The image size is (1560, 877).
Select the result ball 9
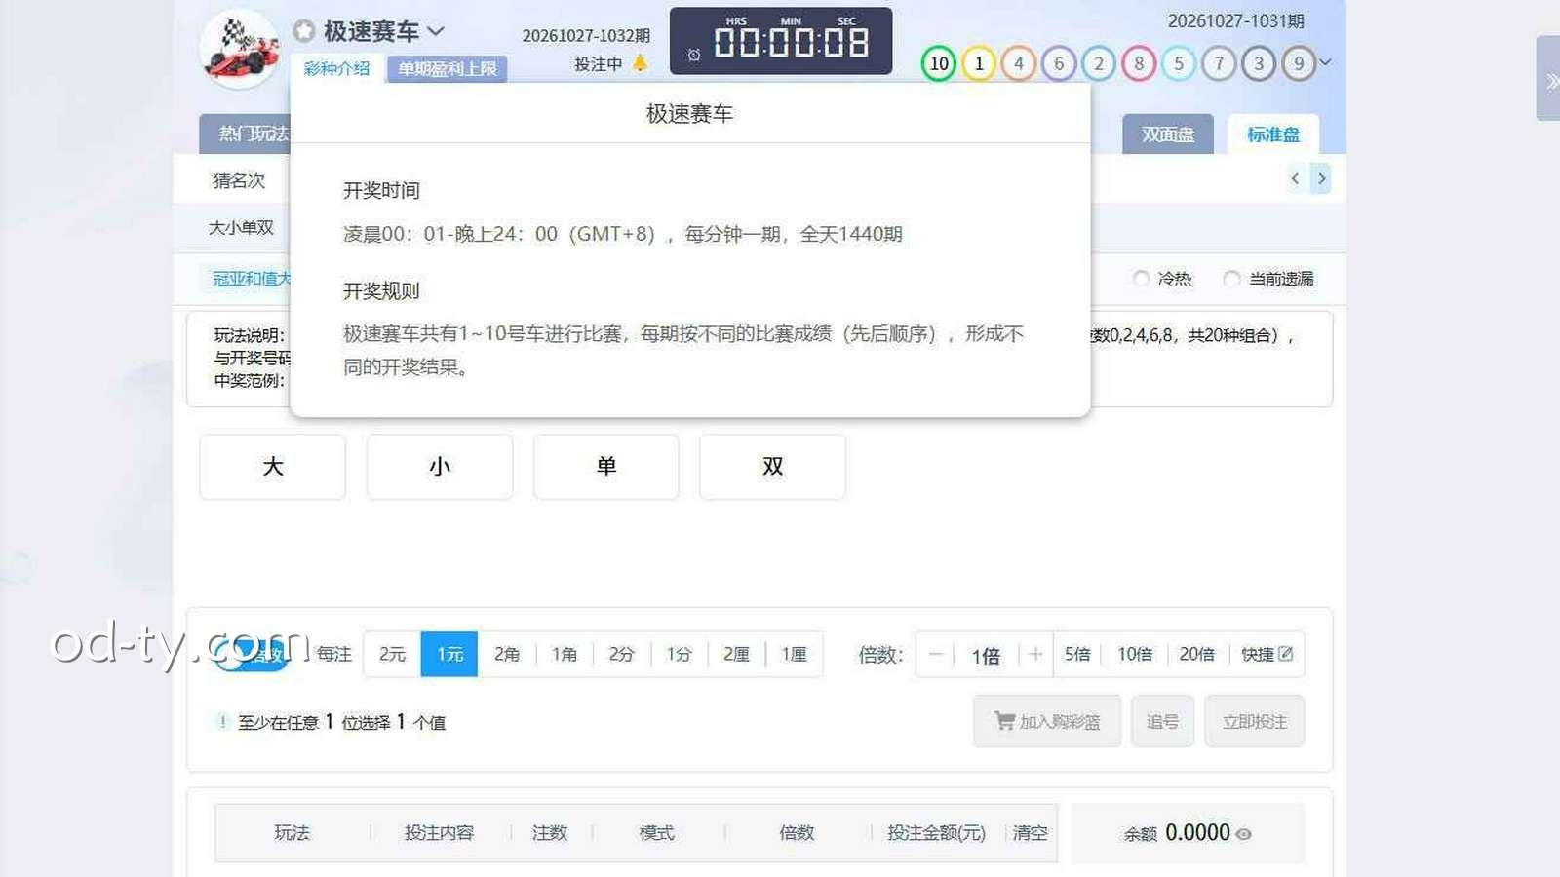coord(1299,63)
